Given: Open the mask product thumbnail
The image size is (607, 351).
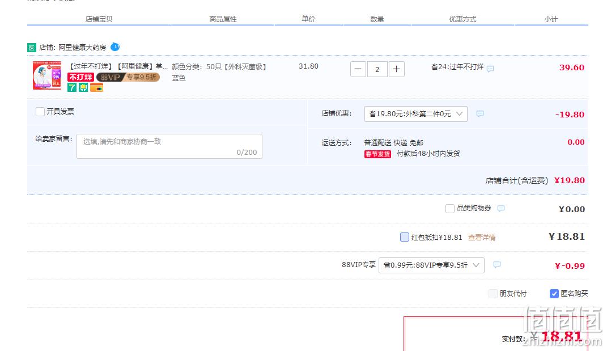Looking at the screenshot, I should point(47,75).
